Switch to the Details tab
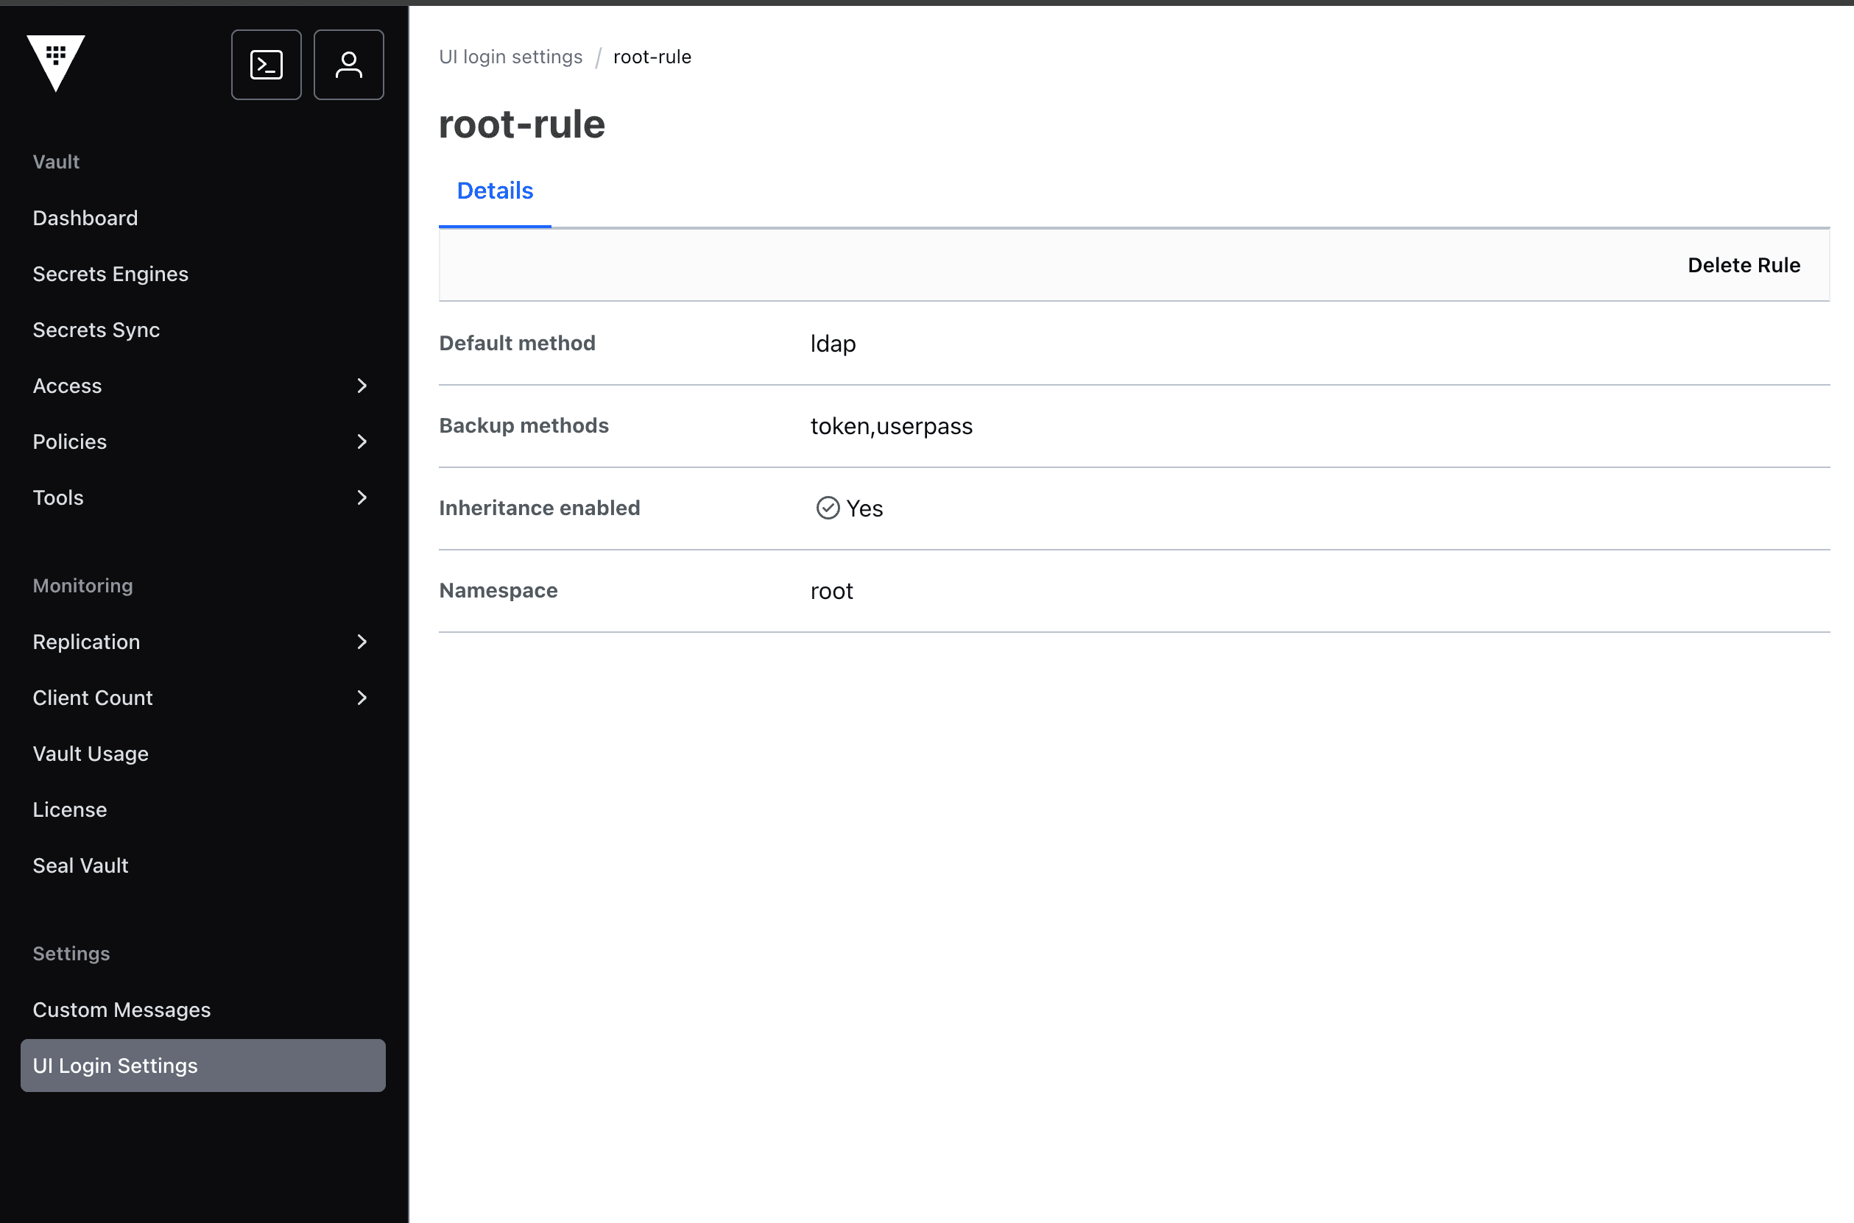The height and width of the screenshot is (1223, 1854). click(495, 191)
